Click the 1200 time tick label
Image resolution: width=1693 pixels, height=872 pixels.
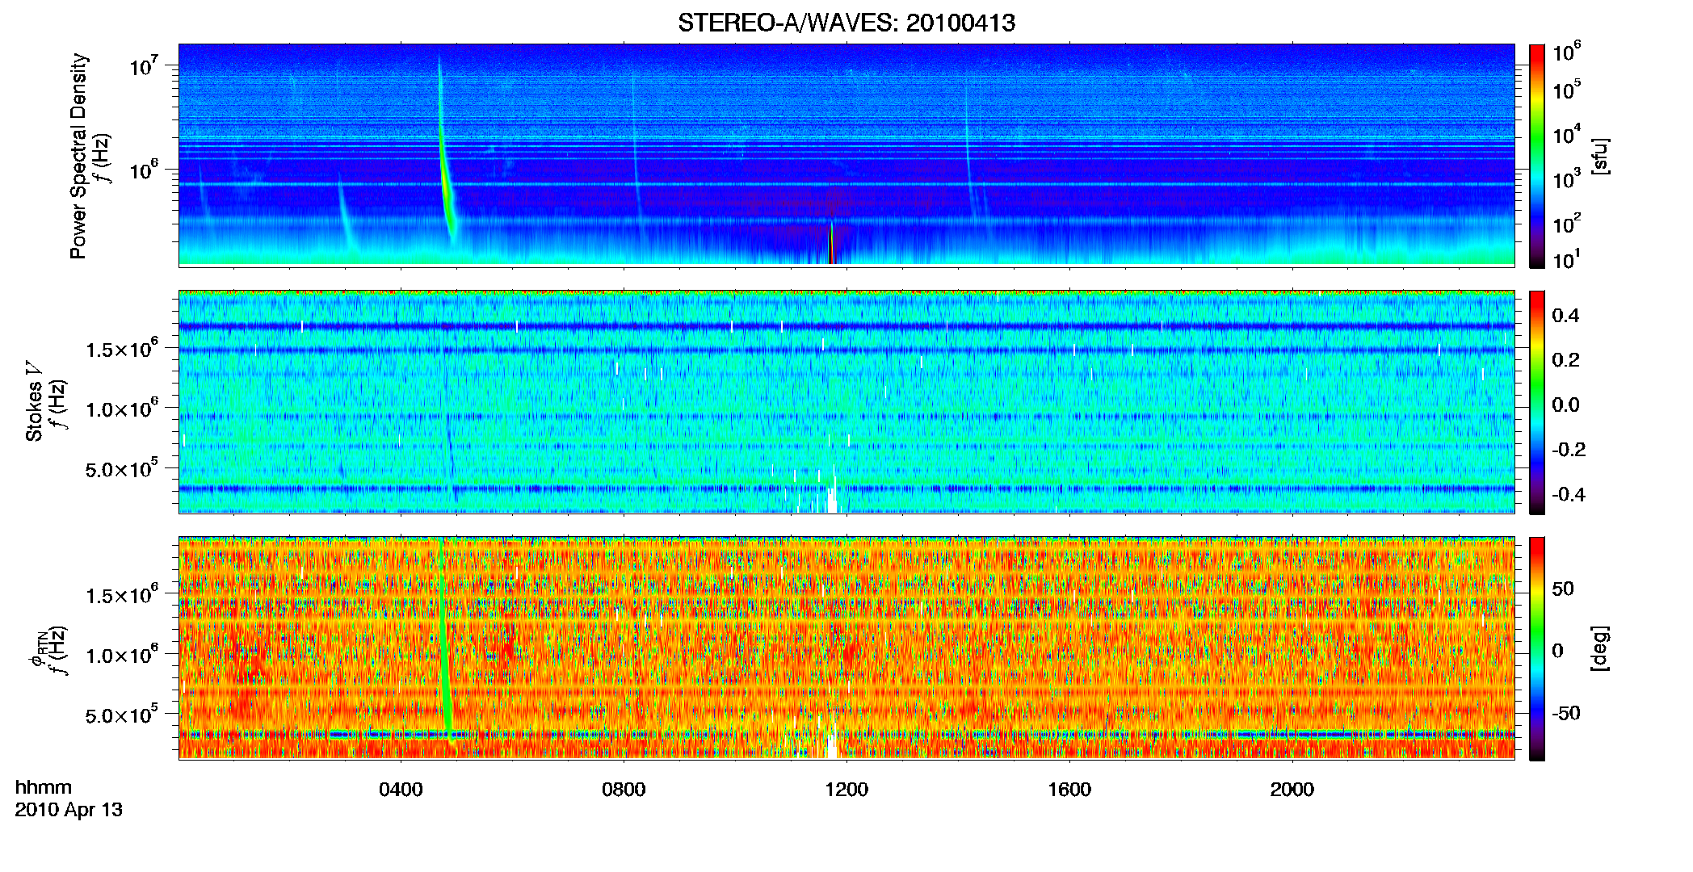tap(846, 790)
